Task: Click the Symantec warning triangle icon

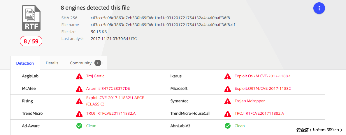Action: 228,101
